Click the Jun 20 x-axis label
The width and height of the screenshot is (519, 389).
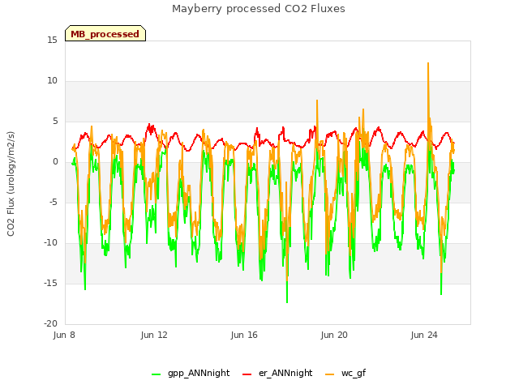coord(334,335)
